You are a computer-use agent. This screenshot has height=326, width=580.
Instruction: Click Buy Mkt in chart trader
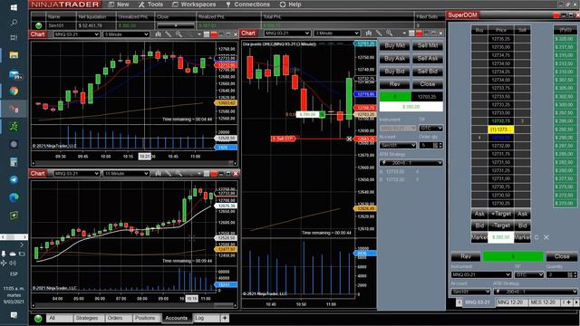(394, 46)
